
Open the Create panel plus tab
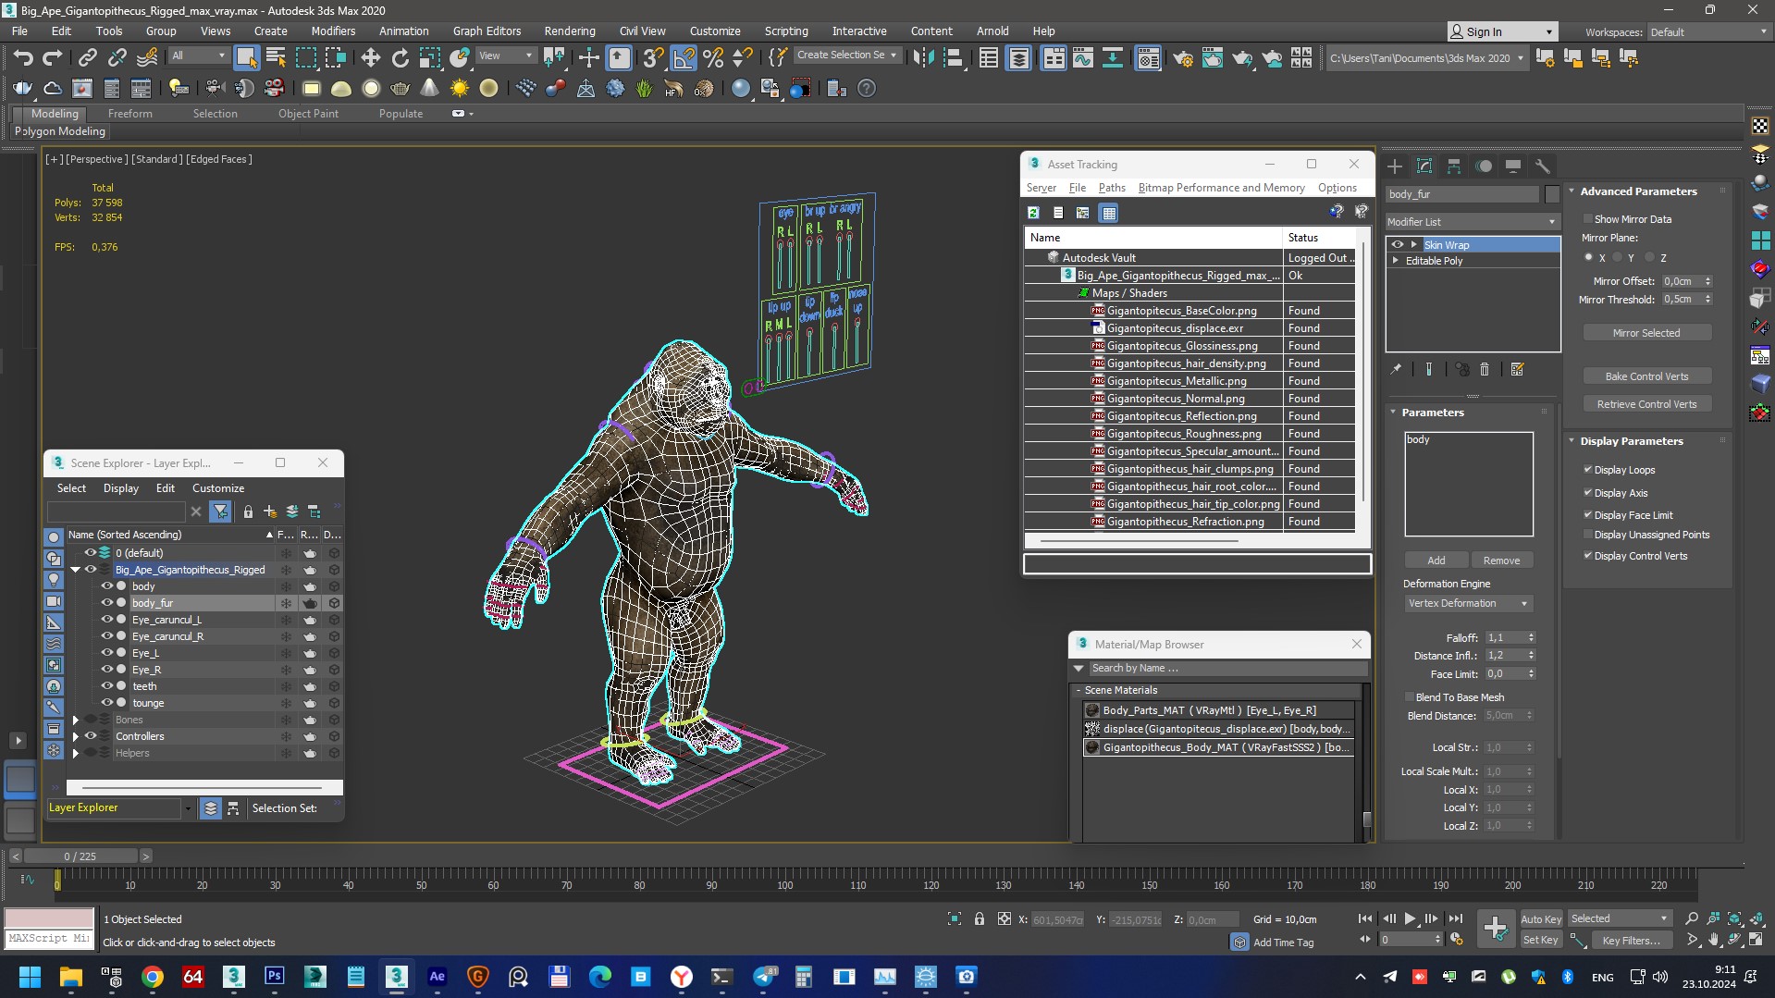point(1395,166)
